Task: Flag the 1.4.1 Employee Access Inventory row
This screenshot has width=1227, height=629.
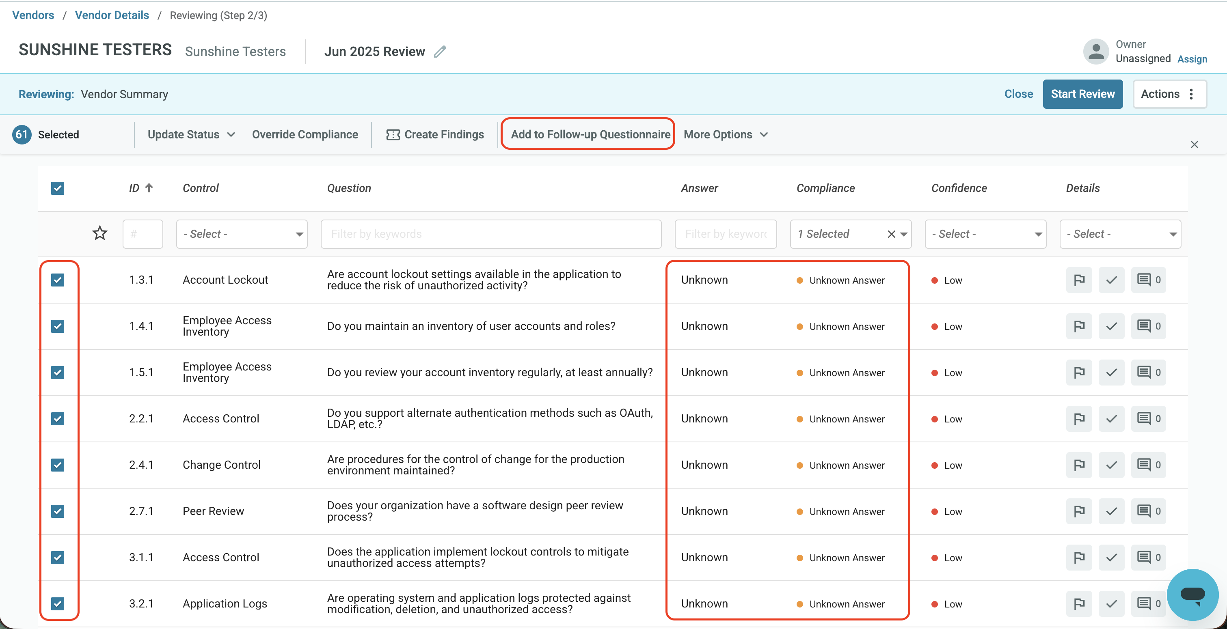Action: [1079, 326]
